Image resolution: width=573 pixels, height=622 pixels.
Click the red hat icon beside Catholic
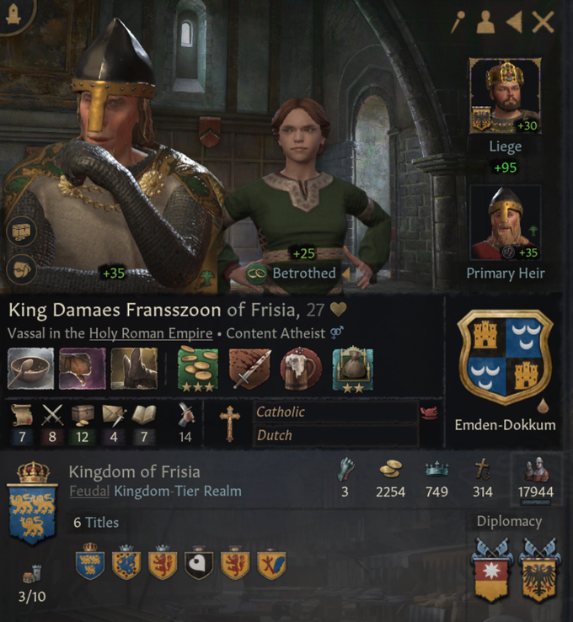429,412
